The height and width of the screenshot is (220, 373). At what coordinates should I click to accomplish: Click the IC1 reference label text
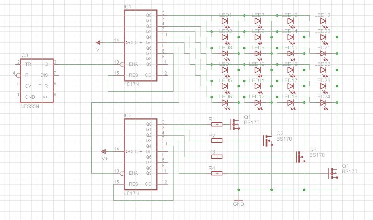[127, 7]
